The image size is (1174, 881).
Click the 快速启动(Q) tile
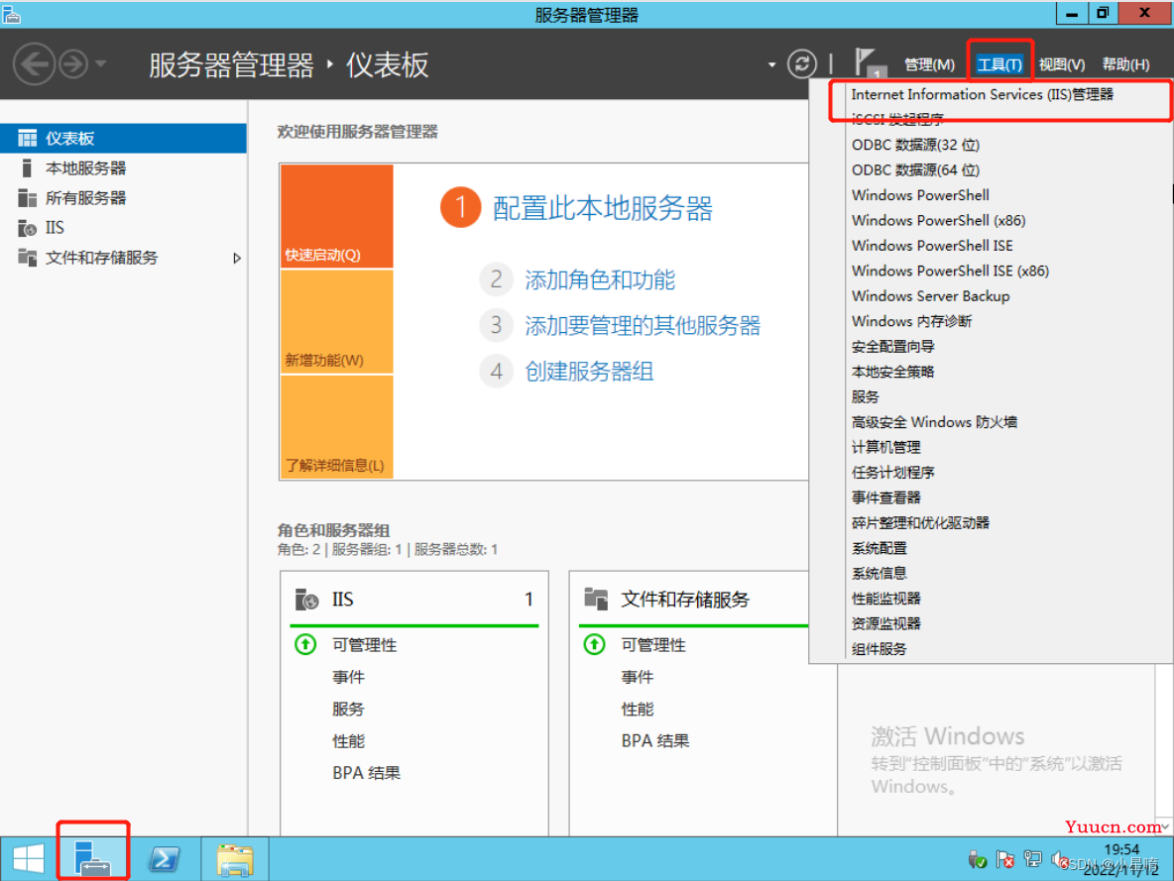click(x=337, y=216)
